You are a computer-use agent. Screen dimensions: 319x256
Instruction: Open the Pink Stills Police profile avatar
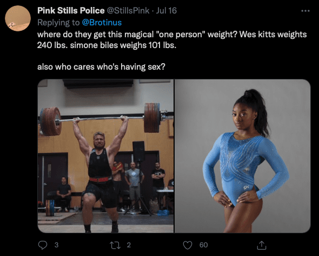(18, 18)
